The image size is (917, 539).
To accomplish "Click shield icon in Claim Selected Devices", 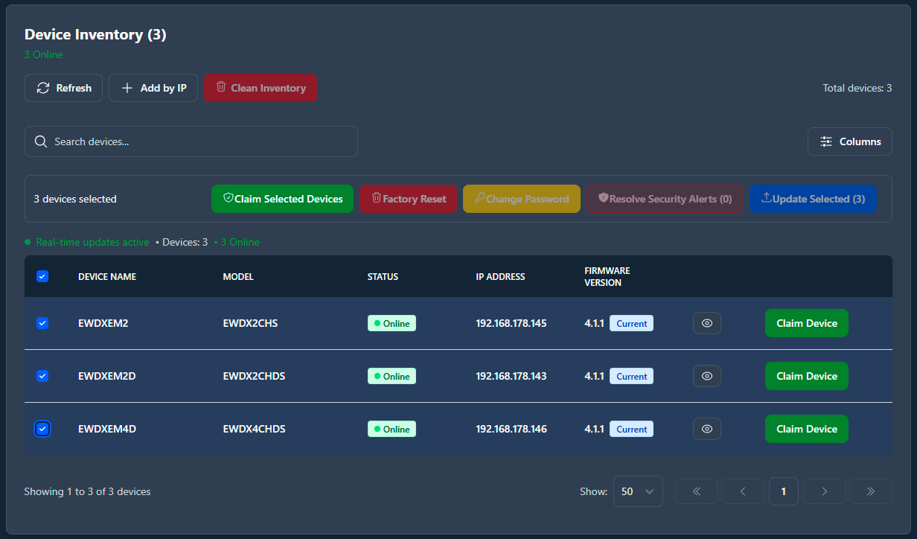I will pyautogui.click(x=229, y=198).
